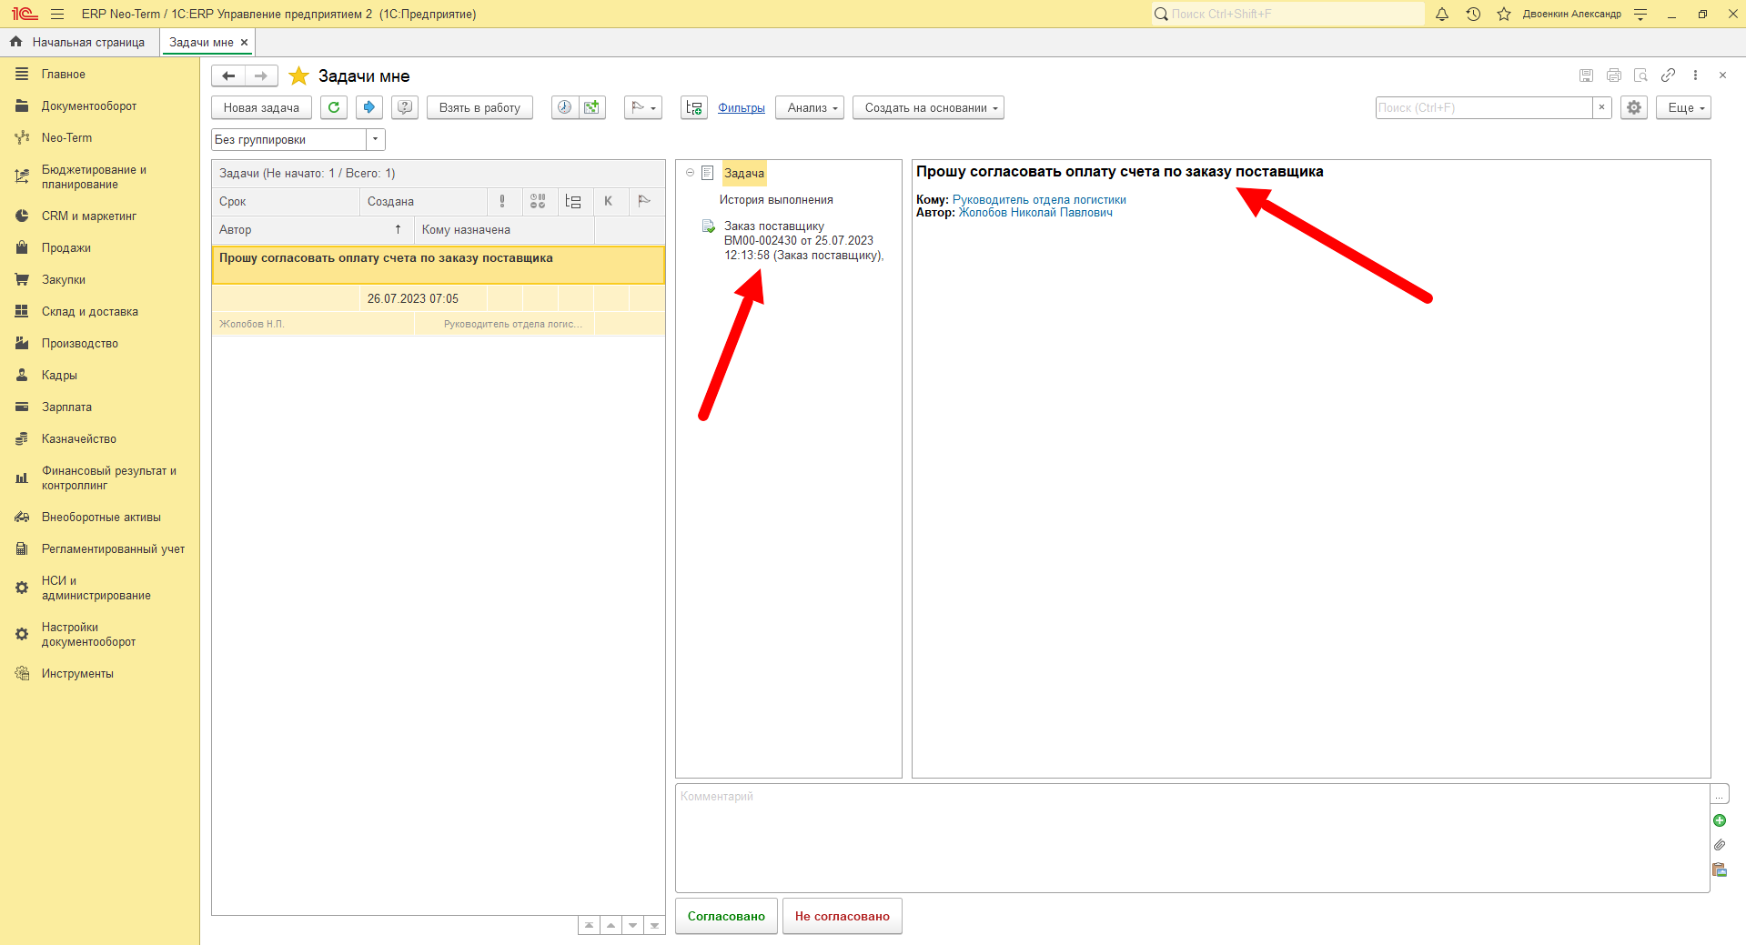
Task: Open the Фильтры link
Action: click(x=742, y=107)
